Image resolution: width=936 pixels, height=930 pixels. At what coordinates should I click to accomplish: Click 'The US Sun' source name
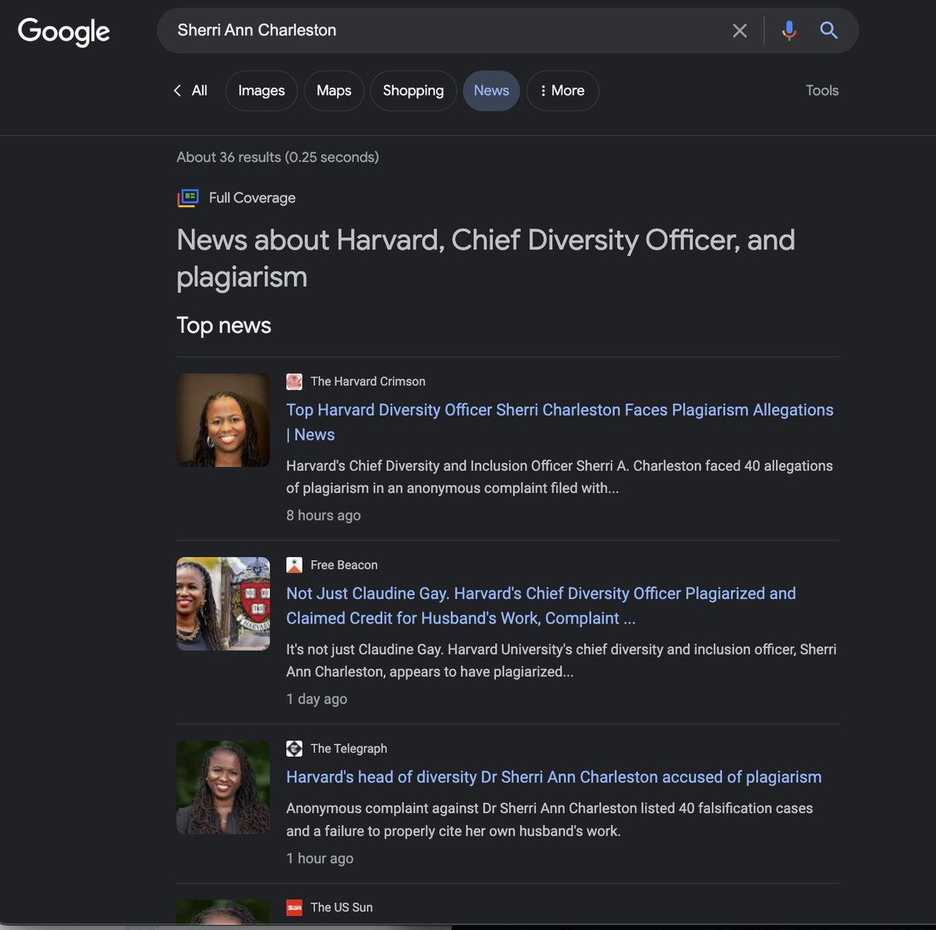(x=342, y=907)
